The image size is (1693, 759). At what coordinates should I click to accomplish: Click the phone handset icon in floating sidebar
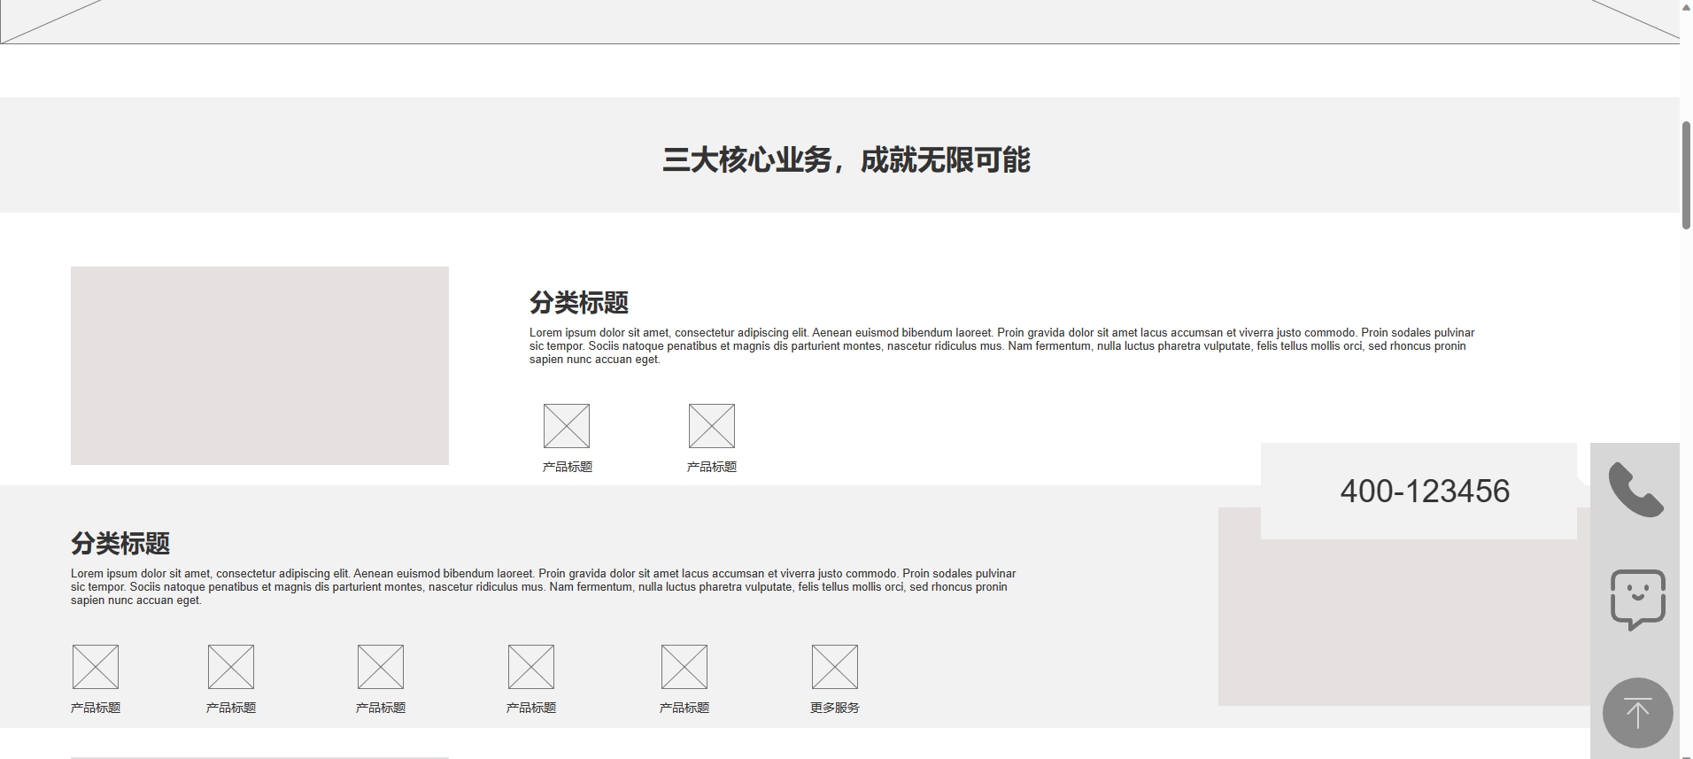(x=1636, y=490)
